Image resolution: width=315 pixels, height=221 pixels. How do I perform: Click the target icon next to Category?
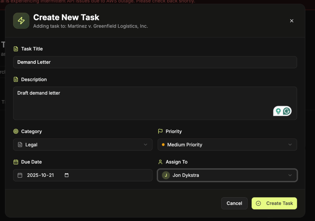16,131
